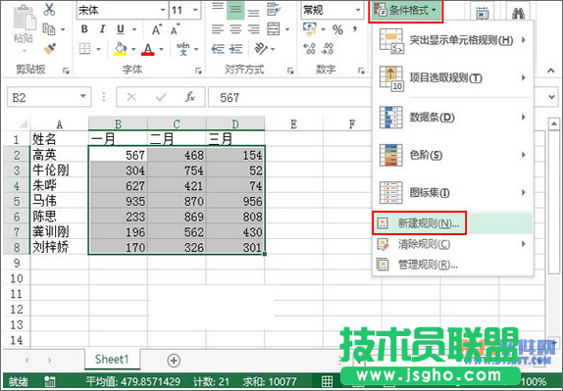Open the Name Box dropdown arrow
Screen dimensions: 563x391
click(x=83, y=96)
